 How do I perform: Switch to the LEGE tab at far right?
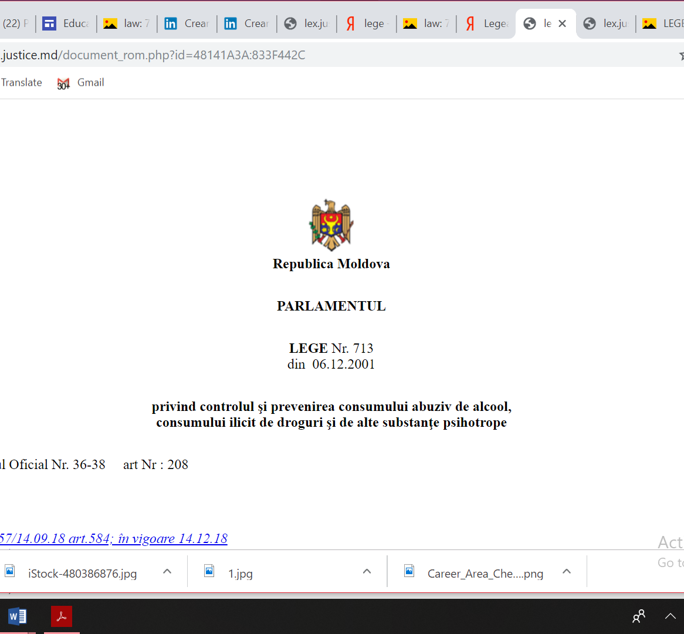tap(663, 23)
